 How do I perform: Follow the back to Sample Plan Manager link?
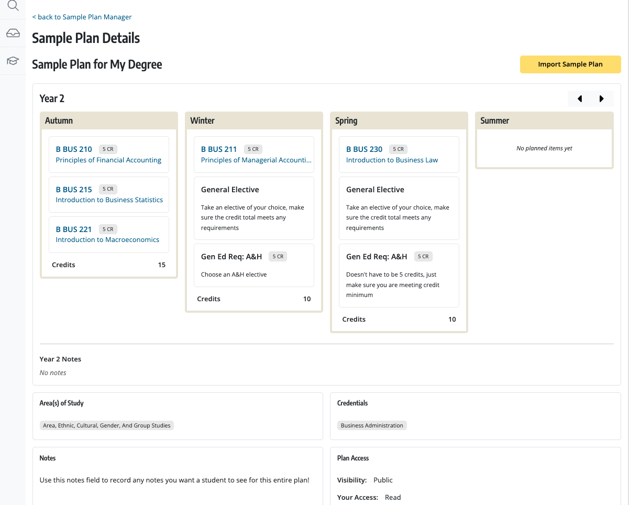(x=82, y=17)
